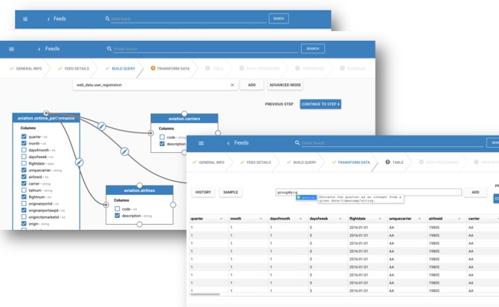The image size is (499, 307).
Task: Click Add next to the groupBy formula field
Action: coord(475,192)
